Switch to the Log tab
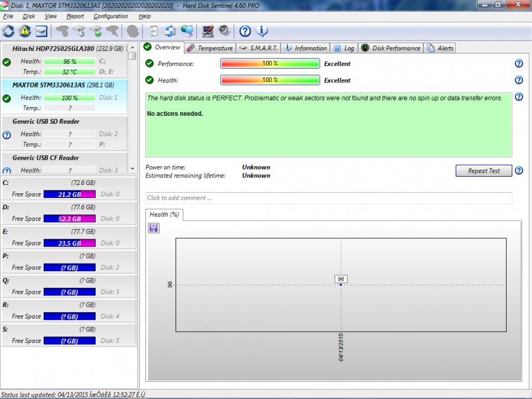This screenshot has width=532, height=399. [x=344, y=48]
